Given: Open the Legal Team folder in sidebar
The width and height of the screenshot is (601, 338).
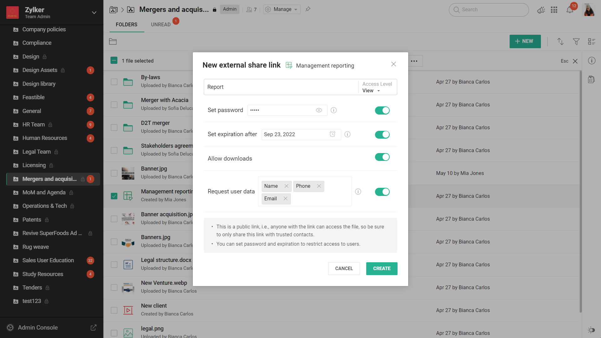Looking at the screenshot, I should (36, 152).
